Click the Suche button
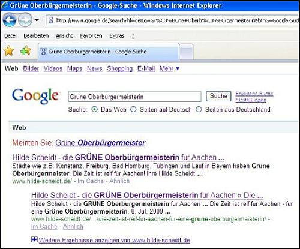Viewport: 300px width, 249px height. [x=218, y=96]
